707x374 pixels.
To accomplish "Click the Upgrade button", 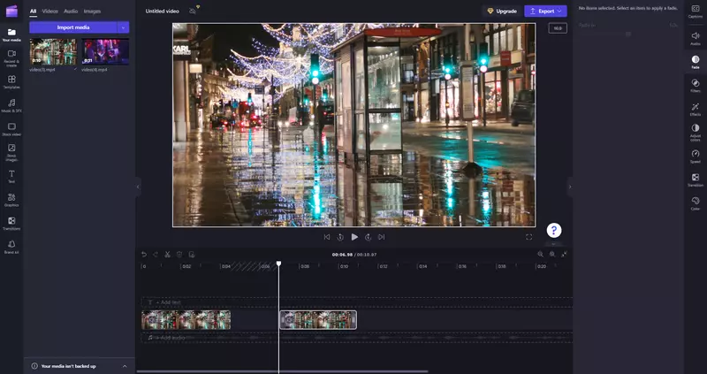I will pyautogui.click(x=501, y=11).
